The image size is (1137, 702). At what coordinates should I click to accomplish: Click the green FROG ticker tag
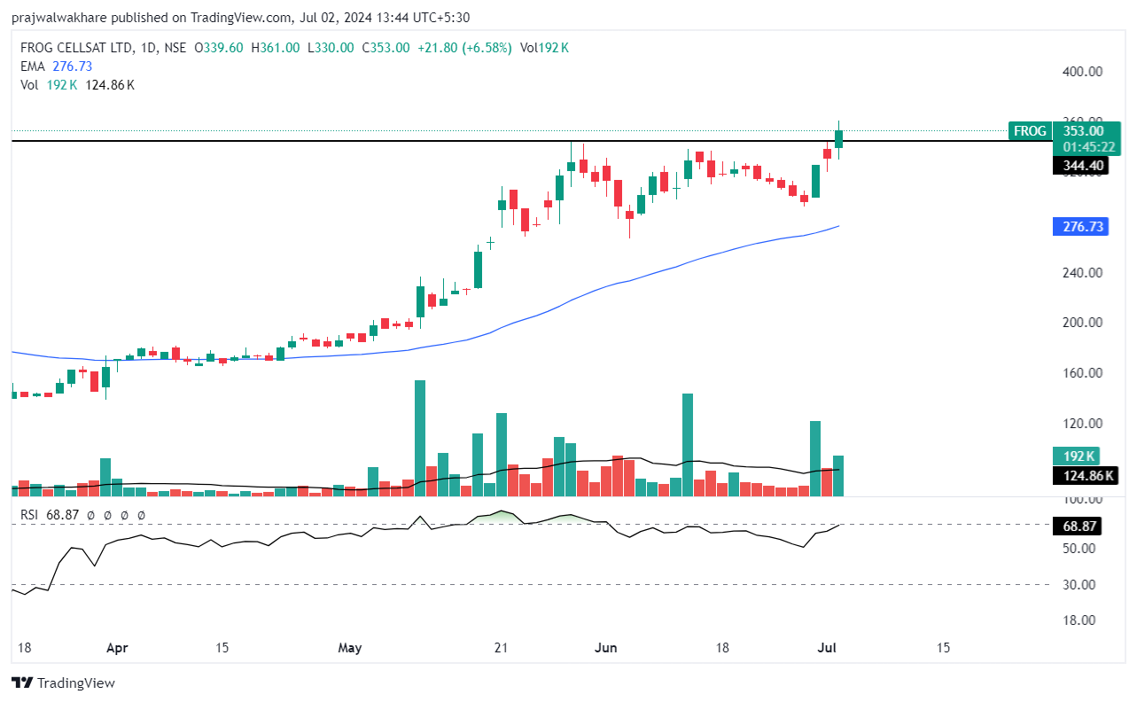(1030, 131)
